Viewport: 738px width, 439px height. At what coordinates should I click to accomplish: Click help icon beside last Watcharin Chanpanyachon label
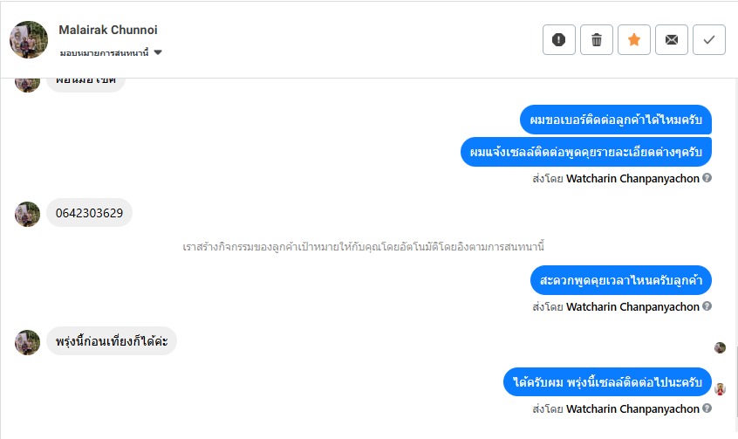click(x=707, y=408)
